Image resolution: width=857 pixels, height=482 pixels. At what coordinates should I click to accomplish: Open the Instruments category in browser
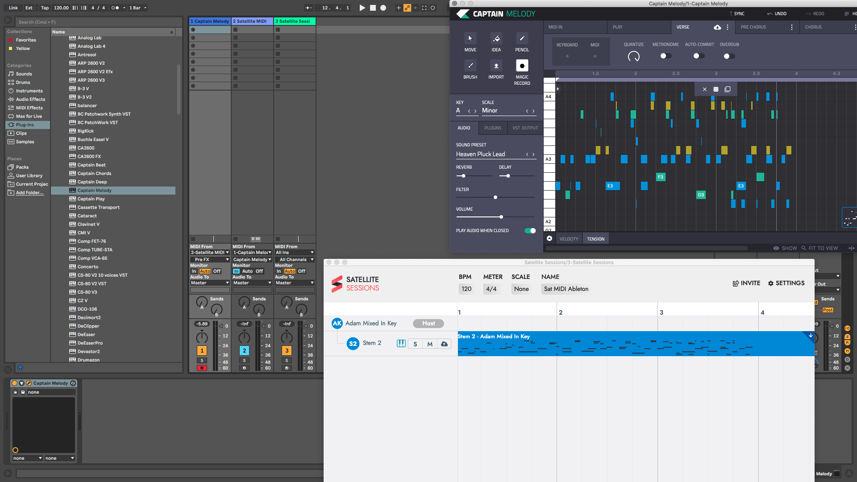pyautogui.click(x=29, y=91)
